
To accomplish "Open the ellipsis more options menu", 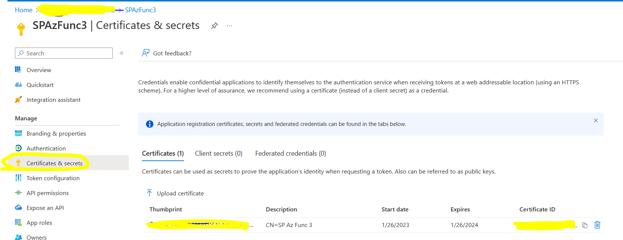I will point(229,26).
